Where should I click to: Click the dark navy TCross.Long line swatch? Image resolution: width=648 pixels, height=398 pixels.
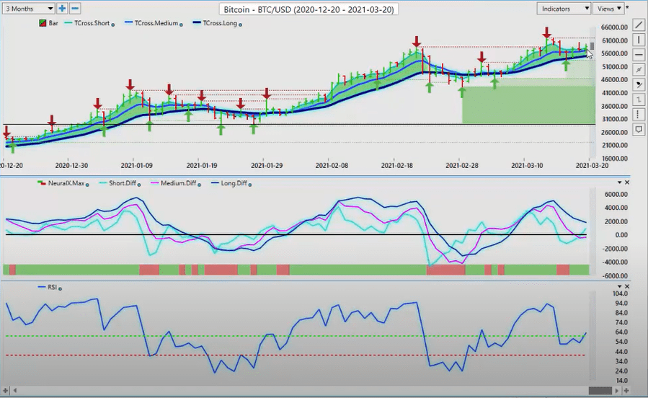(197, 23)
